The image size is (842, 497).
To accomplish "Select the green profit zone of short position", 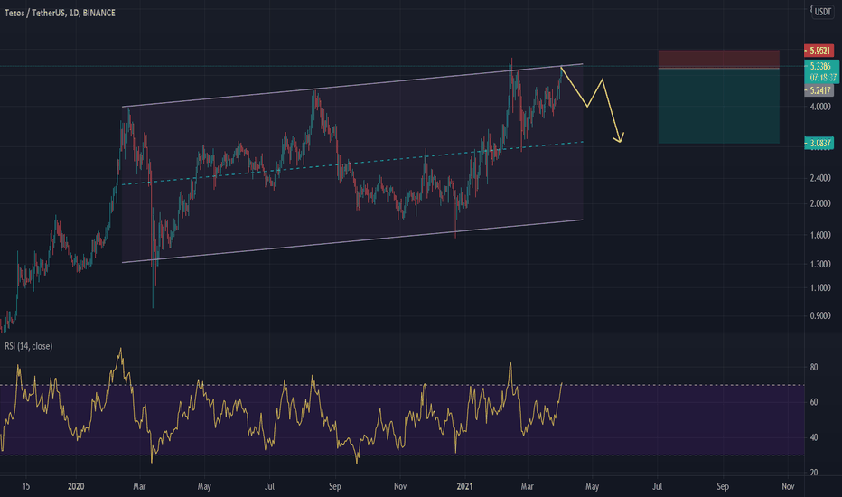I will (718, 106).
